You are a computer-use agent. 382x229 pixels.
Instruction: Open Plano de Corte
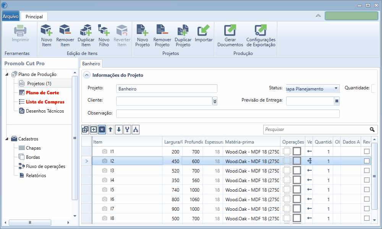[x=42, y=93]
